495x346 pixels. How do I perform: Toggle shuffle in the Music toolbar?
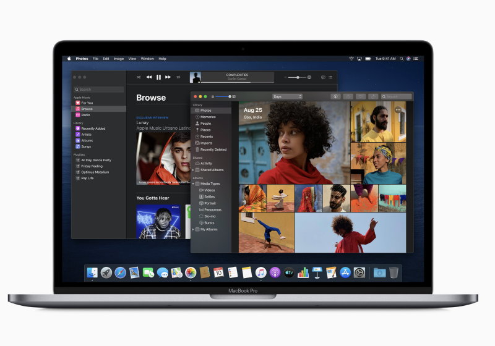point(137,77)
